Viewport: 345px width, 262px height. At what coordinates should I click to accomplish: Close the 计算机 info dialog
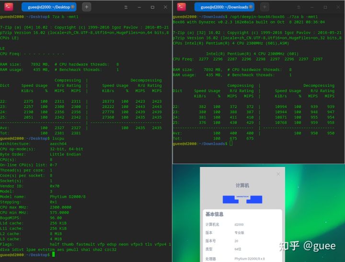coord(278,174)
